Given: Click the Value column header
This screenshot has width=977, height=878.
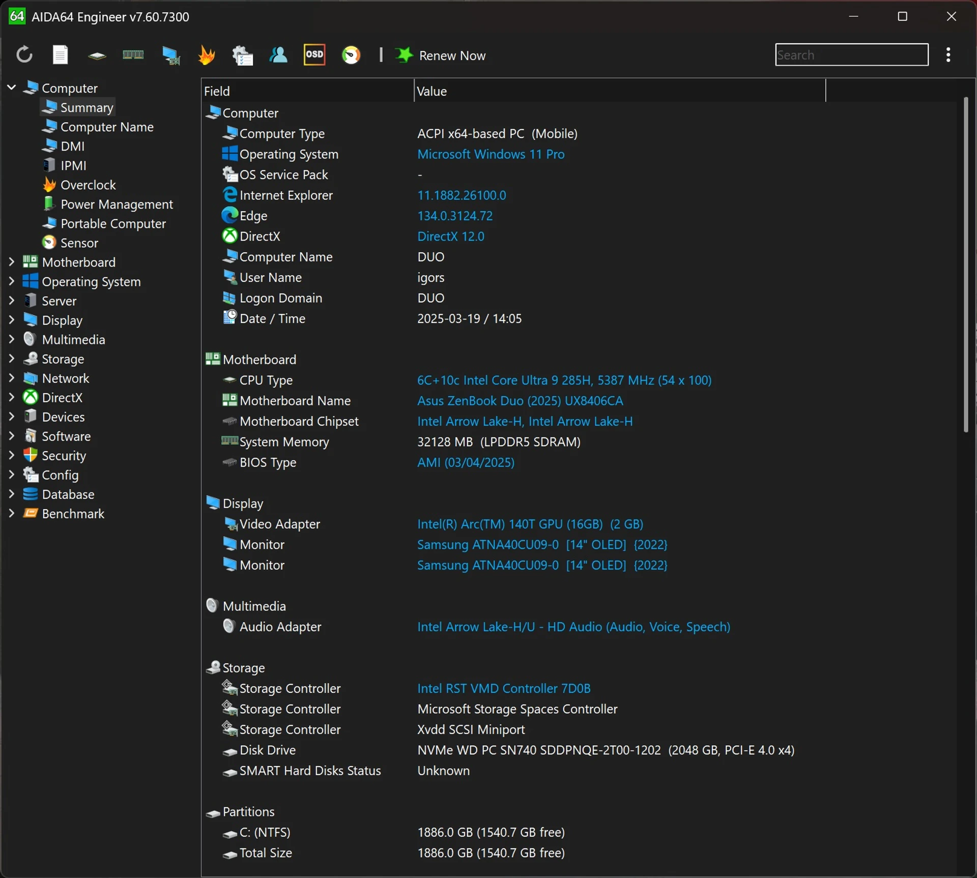Looking at the screenshot, I should pos(620,91).
